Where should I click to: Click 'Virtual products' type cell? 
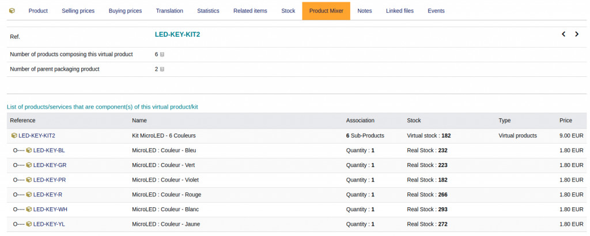(x=518, y=136)
